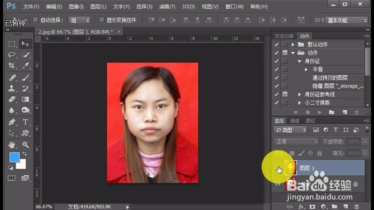Select the Rectangular Marquee tool
The width and height of the screenshot is (374, 210).
12,44
